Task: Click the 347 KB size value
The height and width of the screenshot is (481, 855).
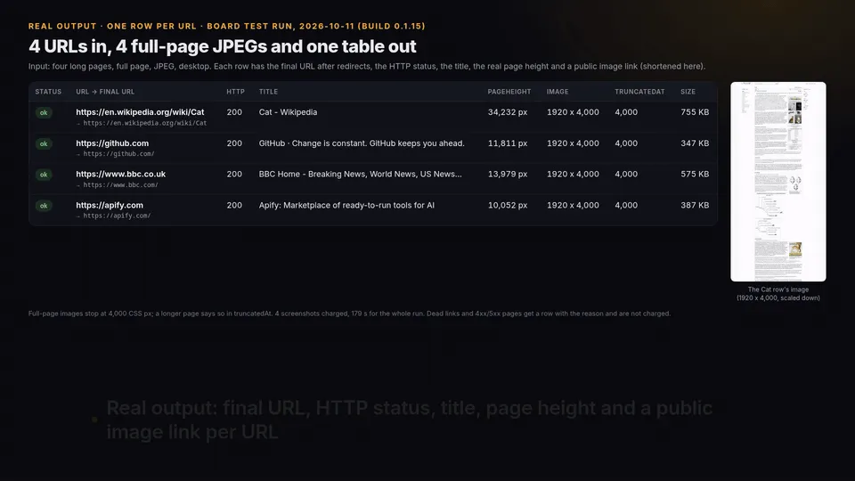Action: 695,143
